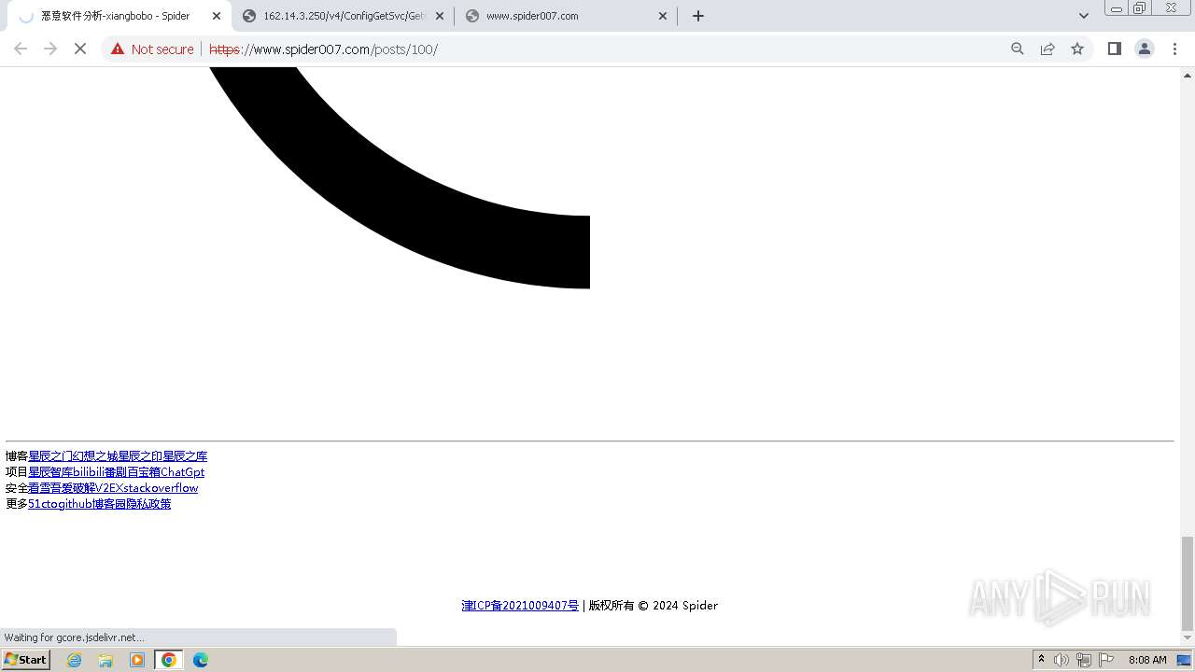
Task: Open File Explorer from the taskbar
Action: coord(105,660)
